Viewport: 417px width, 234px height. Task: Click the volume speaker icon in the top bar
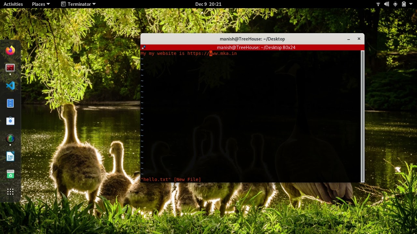point(387,4)
